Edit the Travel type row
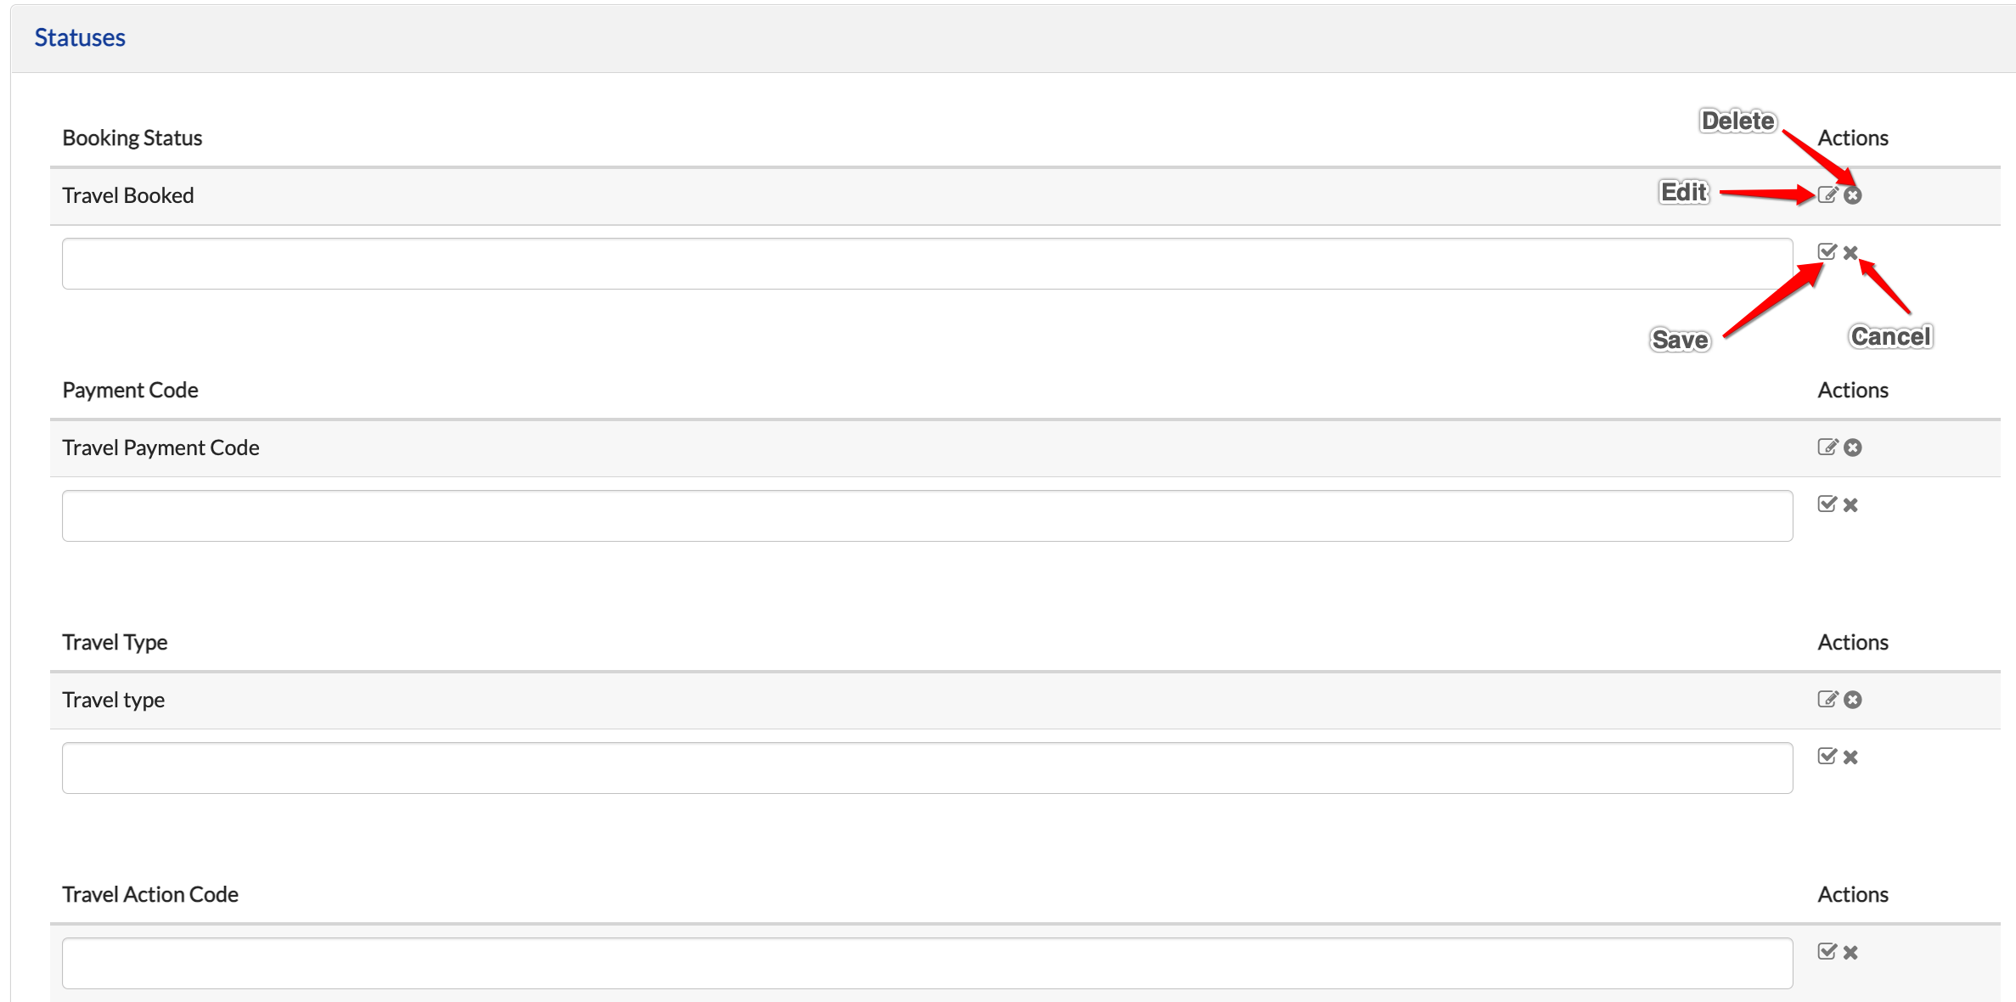2016x1002 pixels. 1827,700
